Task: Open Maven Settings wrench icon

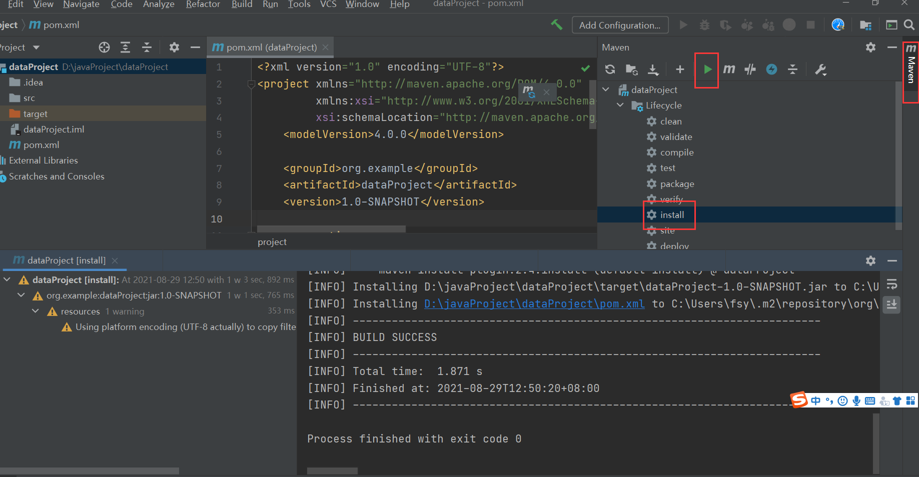Action: [x=820, y=69]
